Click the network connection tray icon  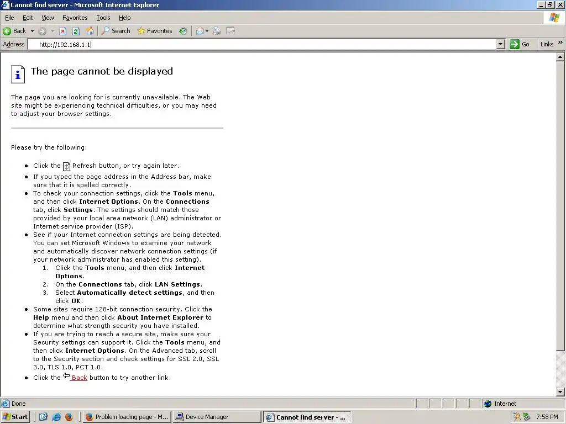526,417
